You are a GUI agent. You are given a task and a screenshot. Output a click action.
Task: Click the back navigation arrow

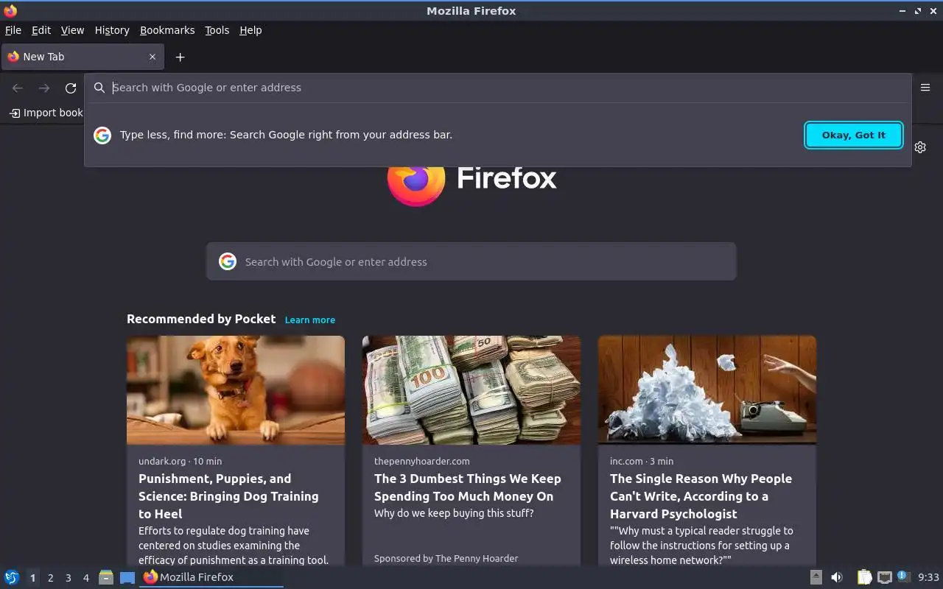point(18,88)
